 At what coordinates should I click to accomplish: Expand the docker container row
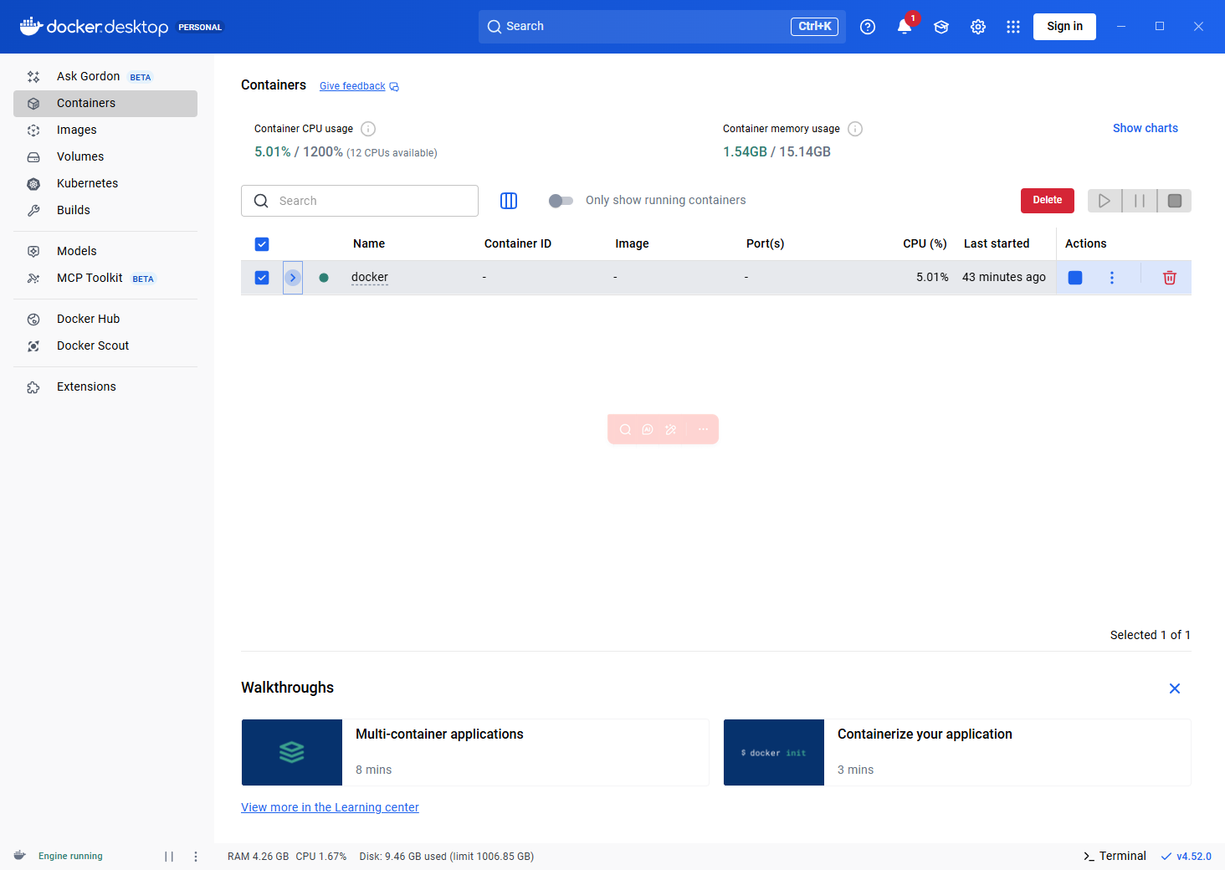pyautogui.click(x=293, y=278)
